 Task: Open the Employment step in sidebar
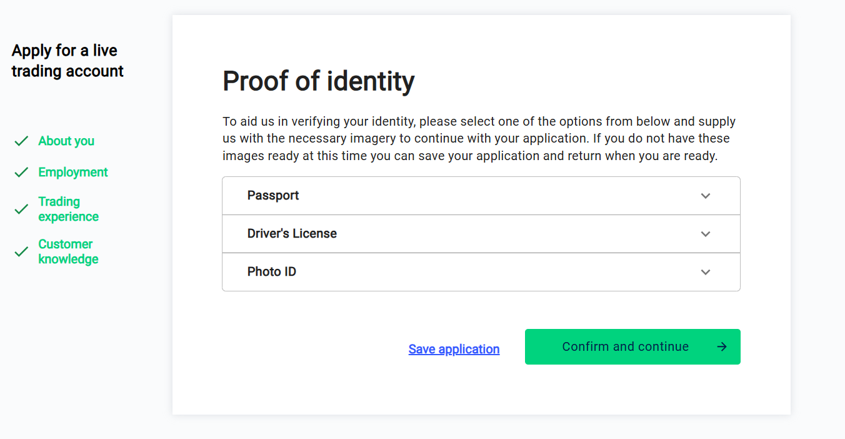[73, 172]
